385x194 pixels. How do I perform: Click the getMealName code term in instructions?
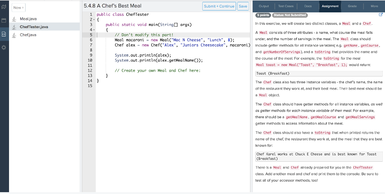(x=297, y=117)
